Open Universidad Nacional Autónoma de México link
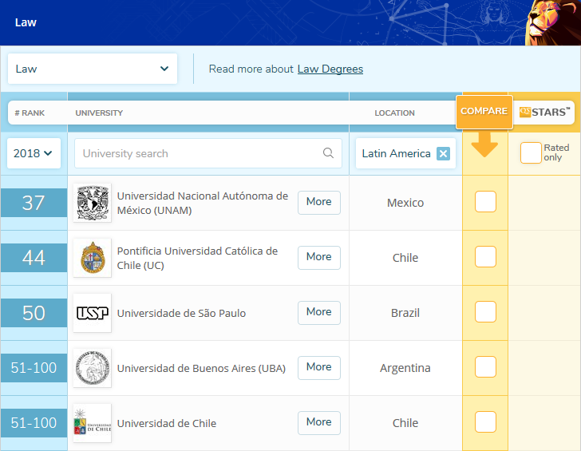Screen dimensions: 581x451 pos(203,203)
